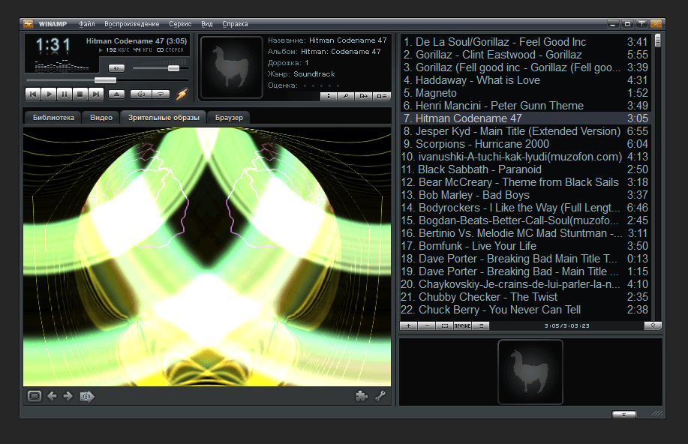This screenshot has height=444, width=688.
Task: Open file with the eject button
Action: click(116, 94)
